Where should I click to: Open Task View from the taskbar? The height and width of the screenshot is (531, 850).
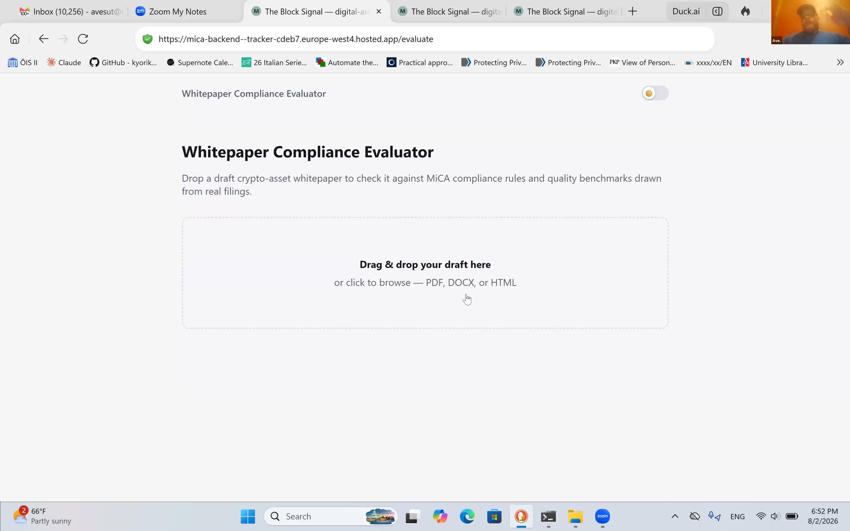tap(412, 516)
